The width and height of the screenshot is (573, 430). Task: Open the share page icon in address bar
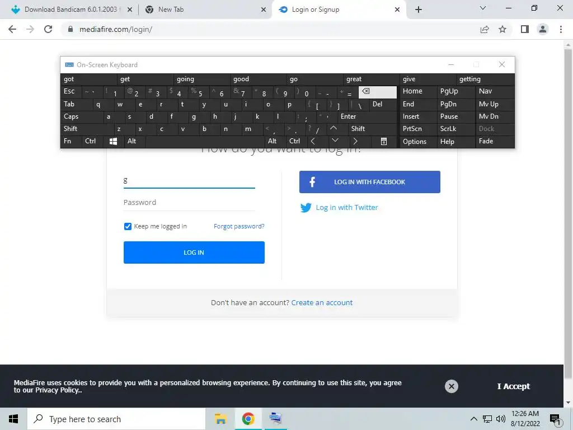point(485,29)
